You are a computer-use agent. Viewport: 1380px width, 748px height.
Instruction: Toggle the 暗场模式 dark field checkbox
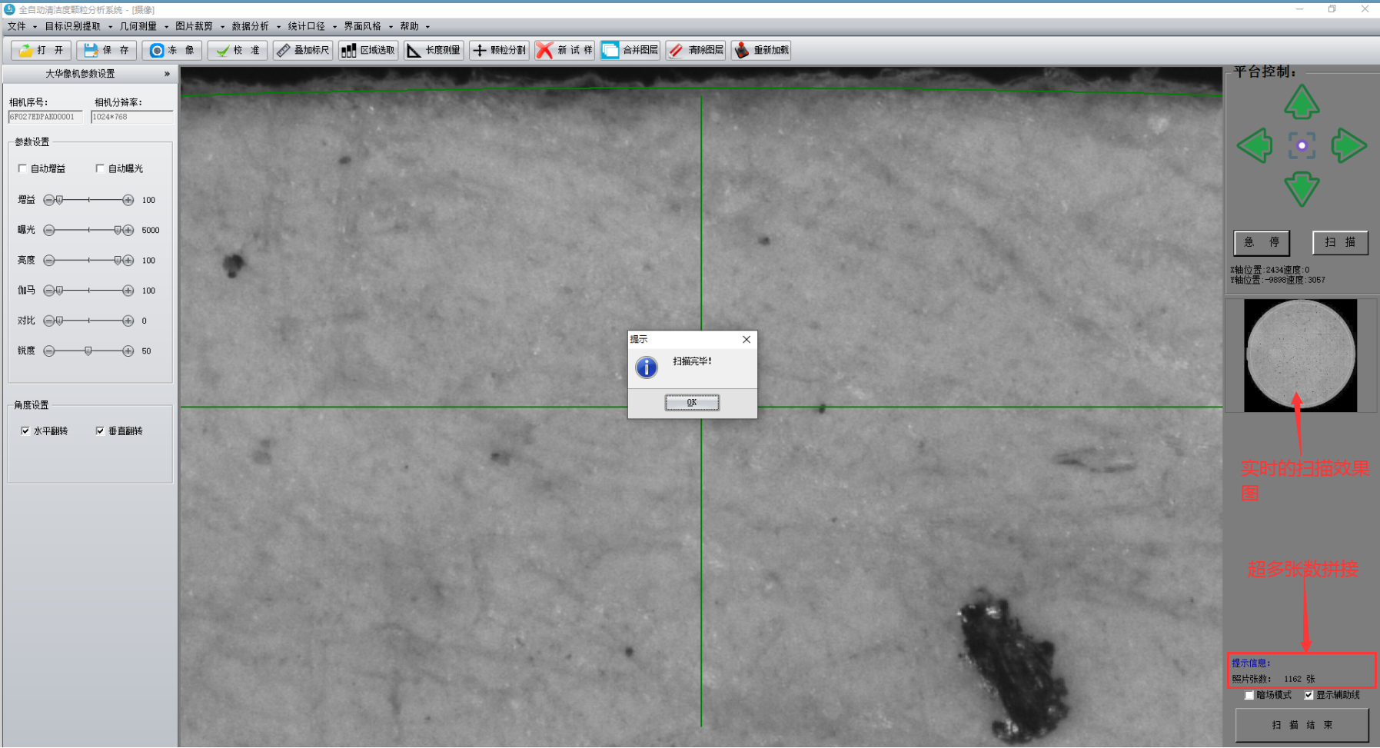1249,695
